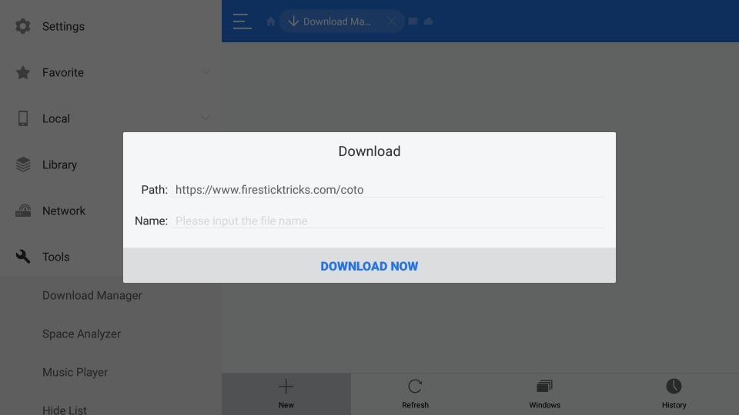
Task: Select Local label in the sidebar
Action: [56, 118]
